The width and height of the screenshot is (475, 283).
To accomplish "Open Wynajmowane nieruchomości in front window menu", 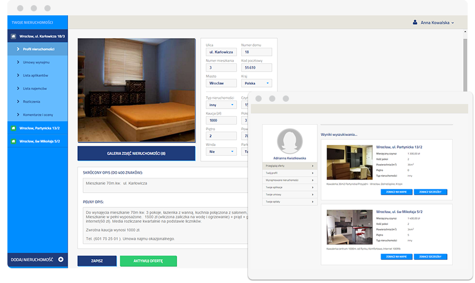I will [x=290, y=180].
